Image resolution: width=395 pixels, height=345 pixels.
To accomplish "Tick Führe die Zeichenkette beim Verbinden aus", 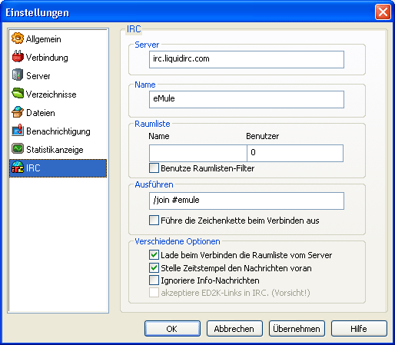I will (x=154, y=221).
